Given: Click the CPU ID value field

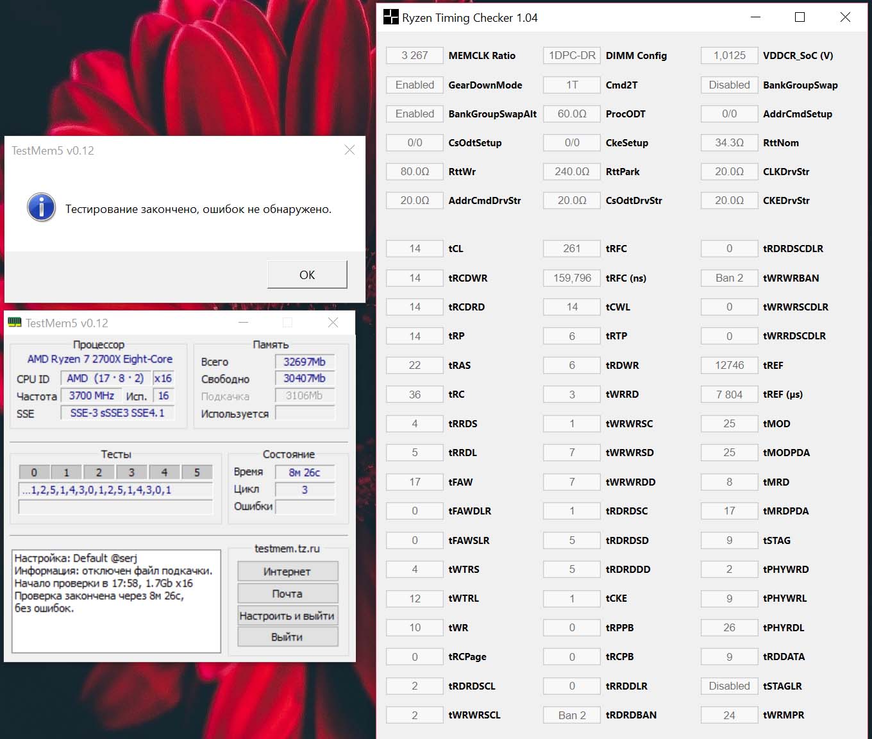Looking at the screenshot, I should coord(106,378).
